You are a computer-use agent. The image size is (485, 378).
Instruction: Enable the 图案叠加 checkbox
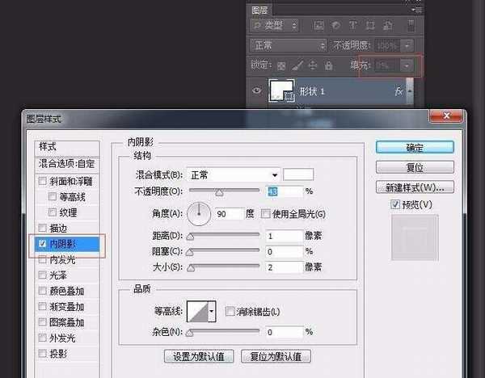pyautogui.click(x=42, y=321)
